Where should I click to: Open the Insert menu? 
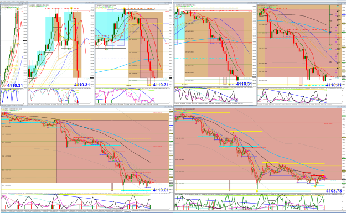[x=9, y=1]
